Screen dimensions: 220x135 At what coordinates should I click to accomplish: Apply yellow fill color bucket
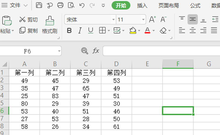(133, 30)
